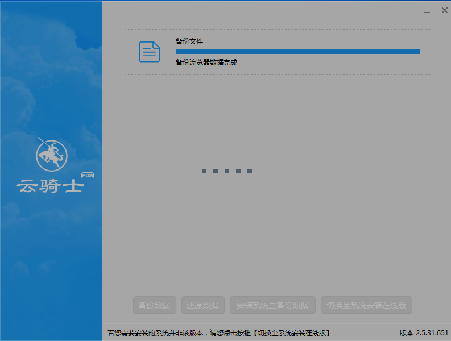Click the 云骑士 brand name text

[51, 186]
